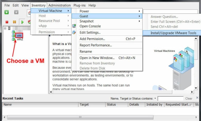The image size is (201, 121).
Task: Open the Administration menu
Action: pyautogui.click(x=60, y=5)
